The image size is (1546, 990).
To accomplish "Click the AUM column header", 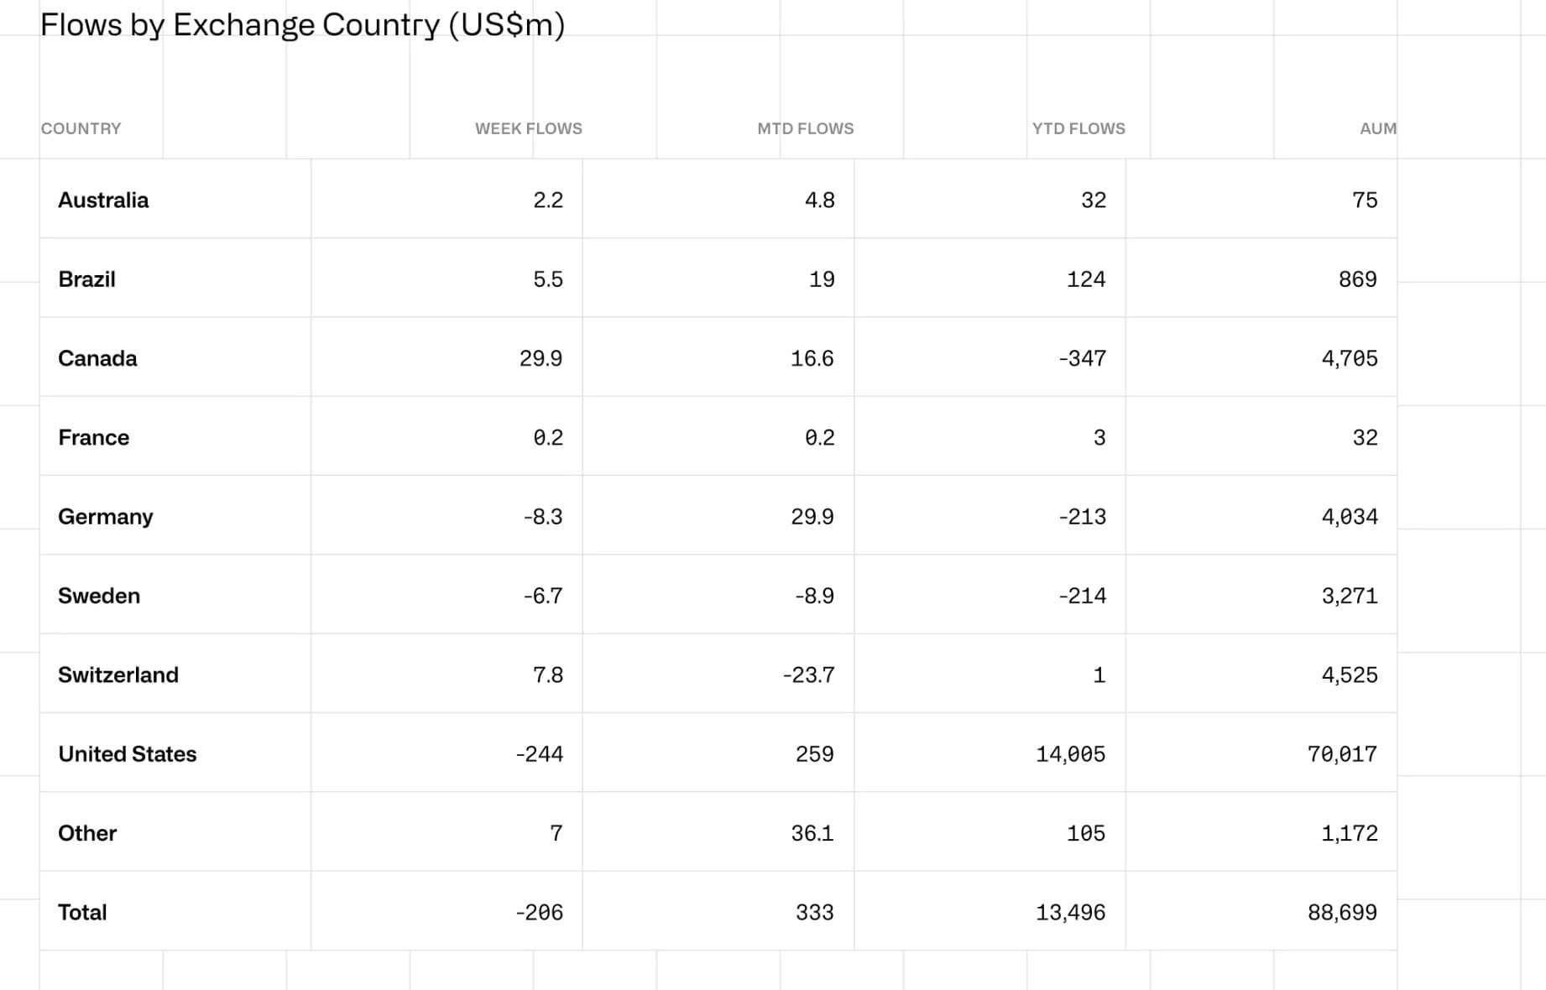I will pyautogui.click(x=1378, y=128).
